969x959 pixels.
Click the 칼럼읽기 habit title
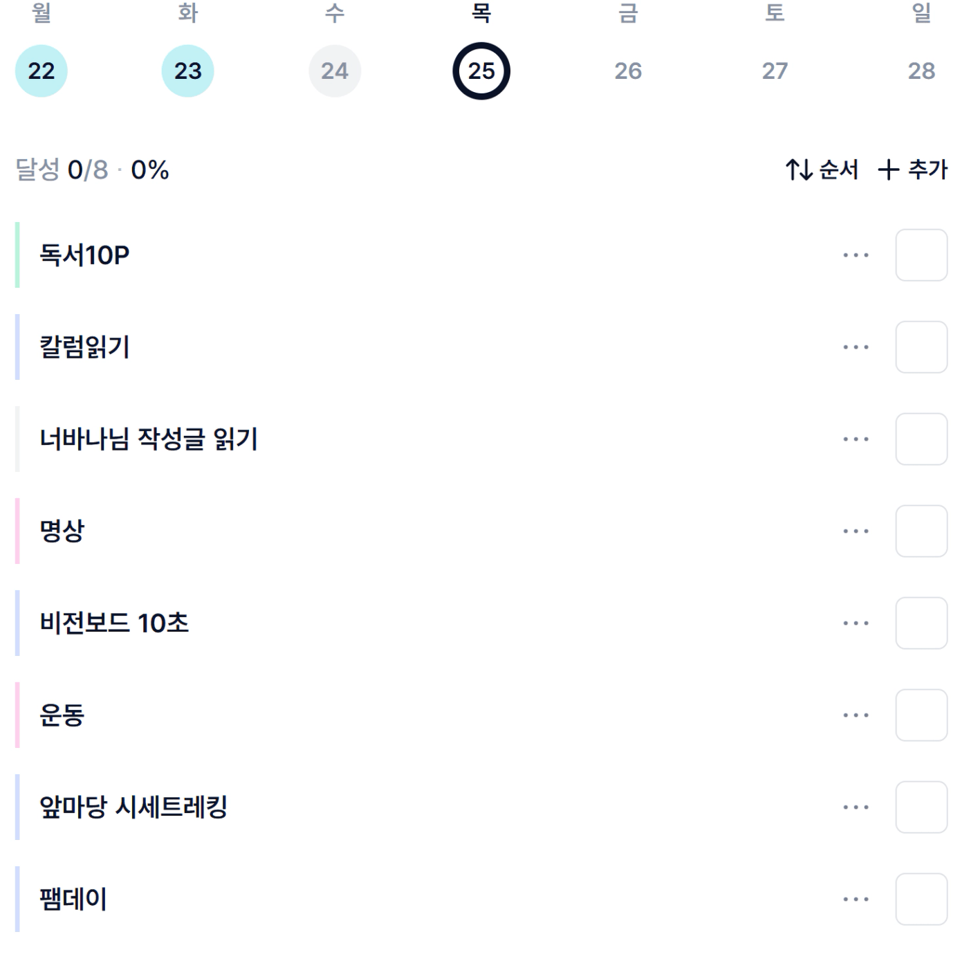pyautogui.click(x=84, y=347)
